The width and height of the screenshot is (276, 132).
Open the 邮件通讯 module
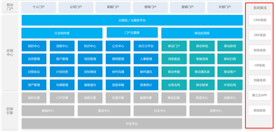point(146,72)
